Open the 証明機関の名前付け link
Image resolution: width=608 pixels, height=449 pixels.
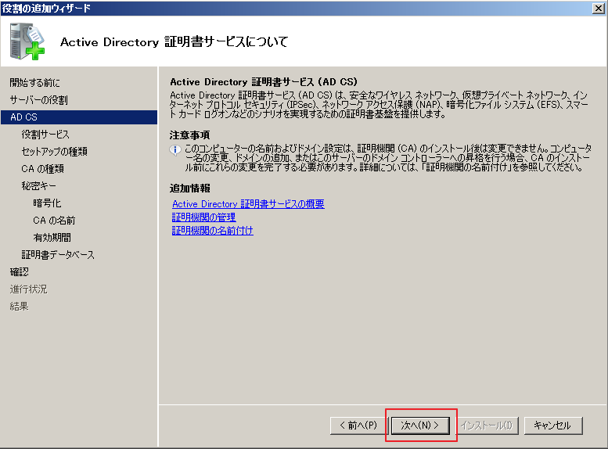click(213, 231)
